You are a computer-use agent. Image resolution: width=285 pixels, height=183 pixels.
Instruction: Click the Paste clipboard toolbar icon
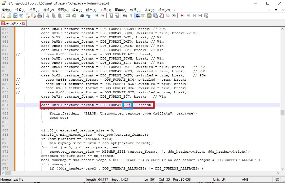pyautogui.click(x=60, y=16)
